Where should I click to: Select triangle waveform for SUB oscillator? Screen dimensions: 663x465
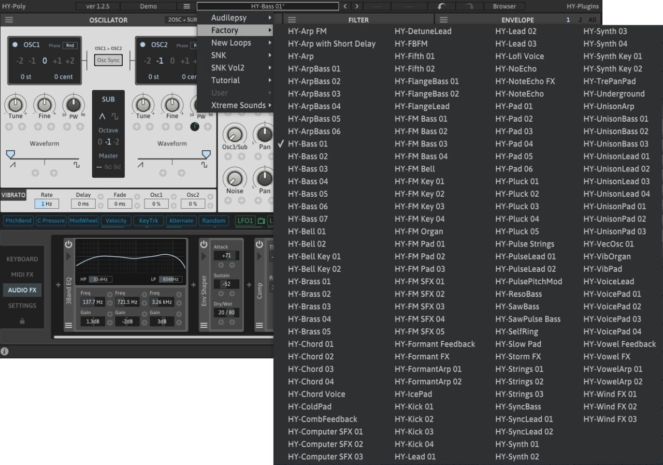(103, 117)
